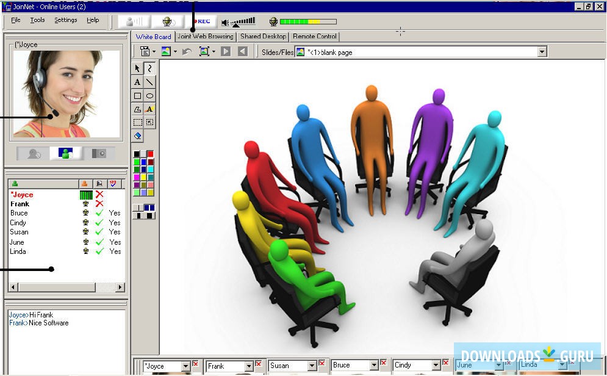
Task: Open the Frank video selector dropdown
Action: (x=249, y=366)
